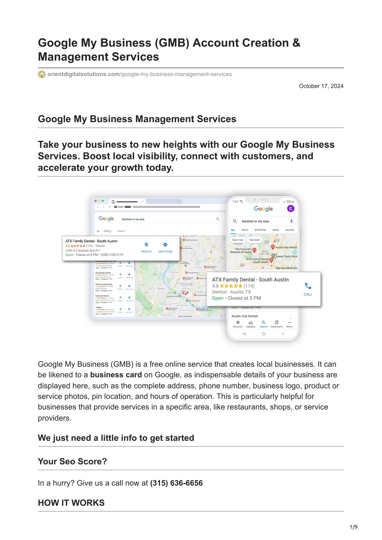Click the WEBSITE globe icon for ATX Family Dental

147,245
